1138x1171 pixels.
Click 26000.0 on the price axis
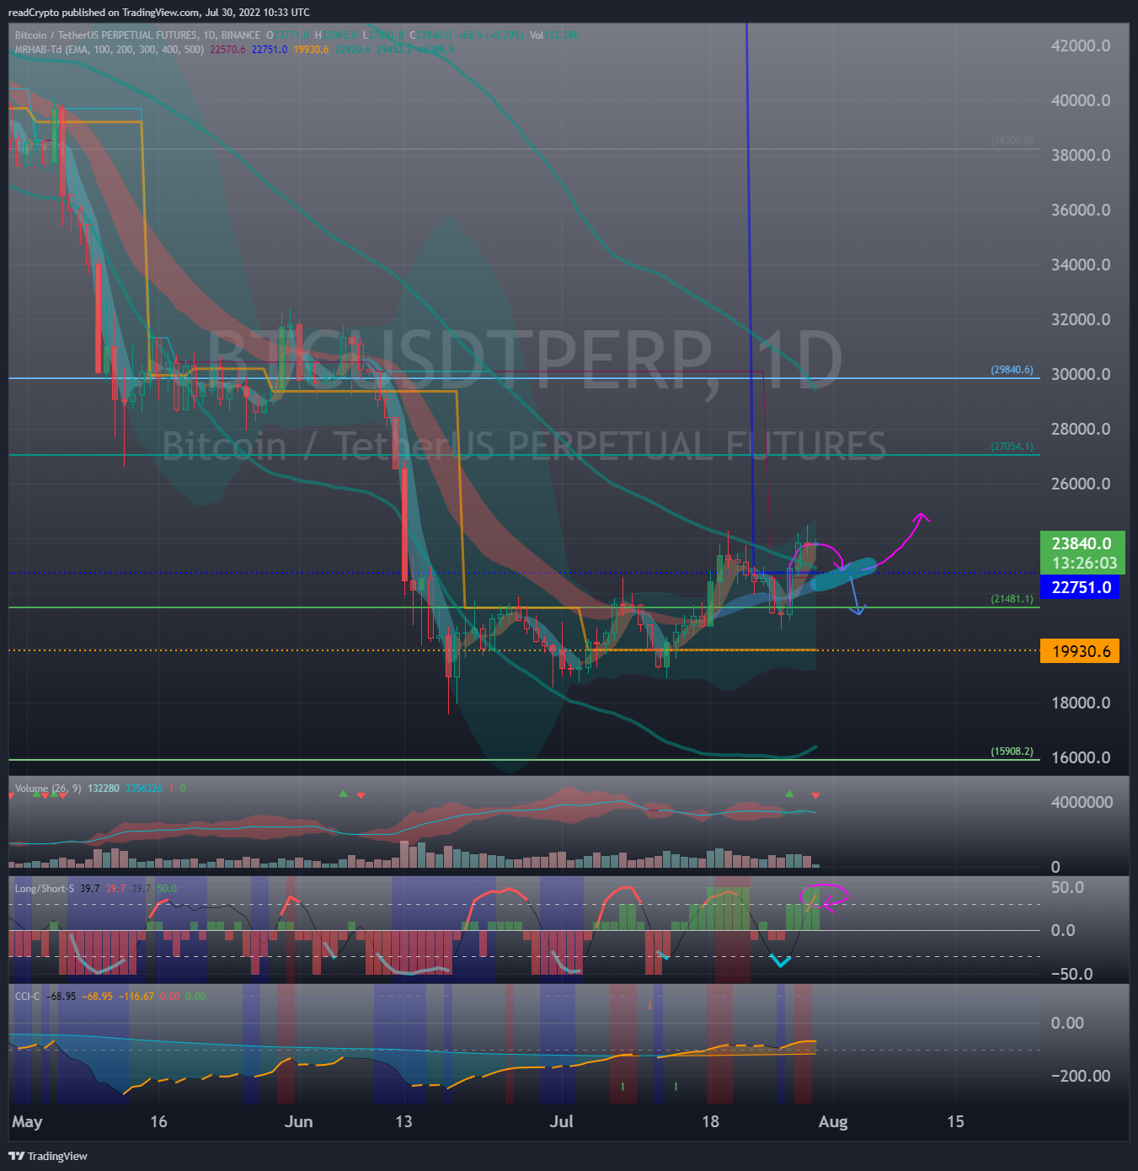click(x=1081, y=484)
